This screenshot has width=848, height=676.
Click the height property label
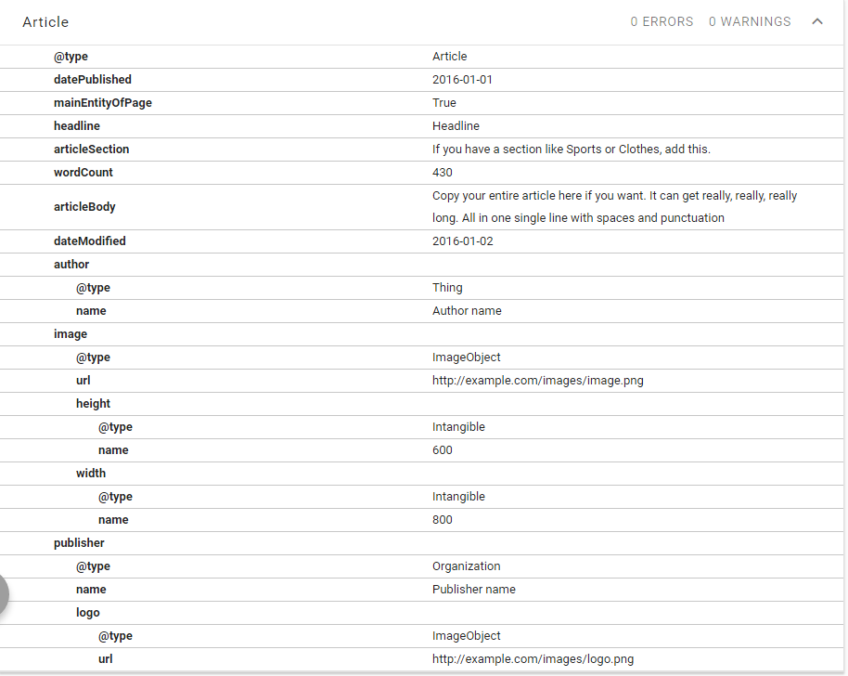[x=93, y=404]
